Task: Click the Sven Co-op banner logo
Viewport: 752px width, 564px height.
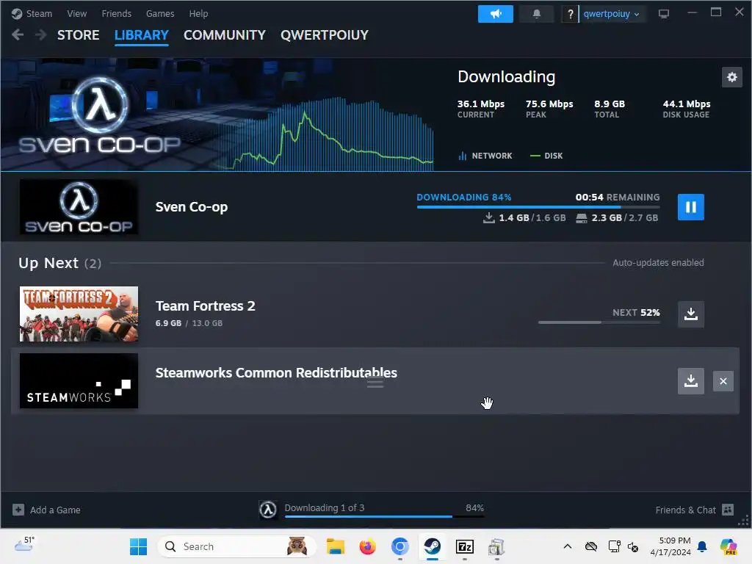Action: pyautogui.click(x=100, y=115)
